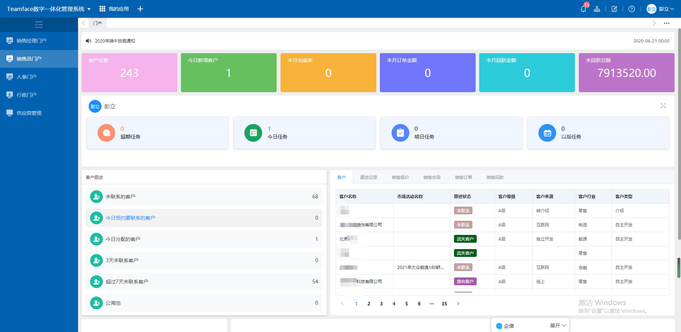The height and width of the screenshot is (332, 681).
Task: Click the edit note icon in header
Action: coord(614,9)
